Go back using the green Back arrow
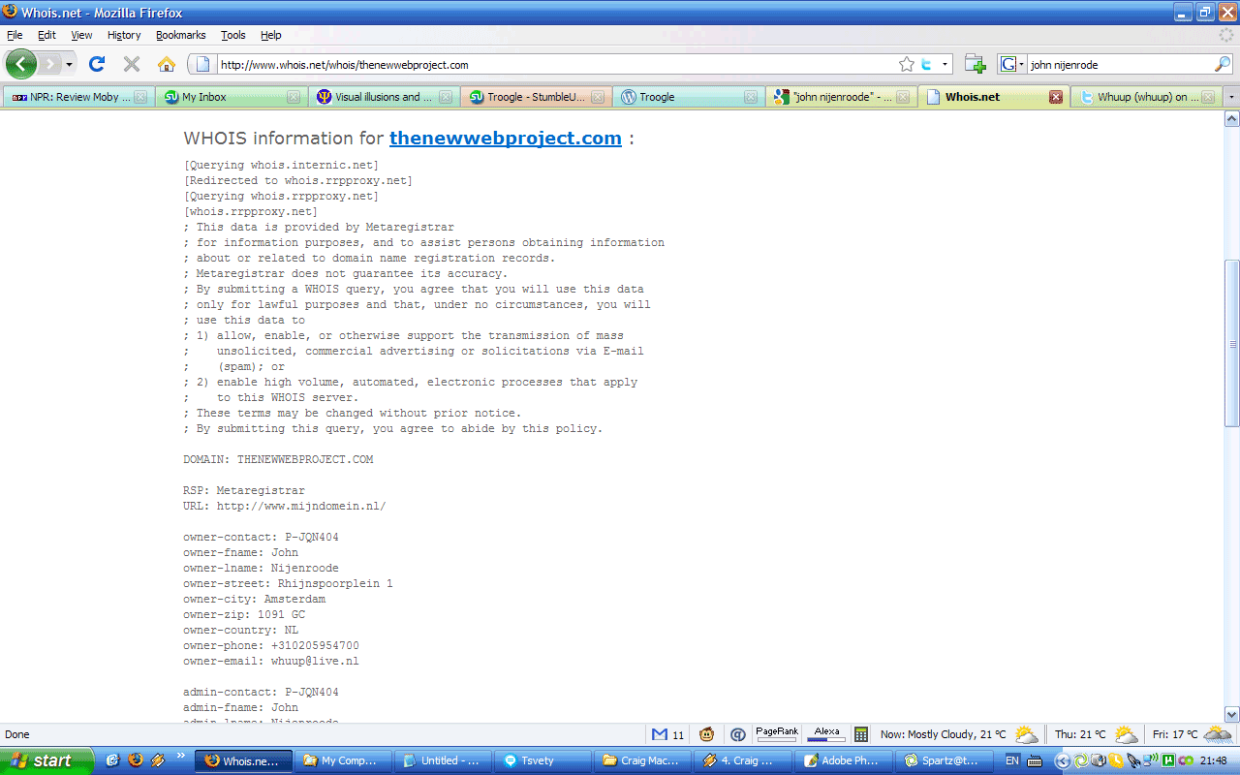The width and height of the screenshot is (1240, 775). (21, 65)
